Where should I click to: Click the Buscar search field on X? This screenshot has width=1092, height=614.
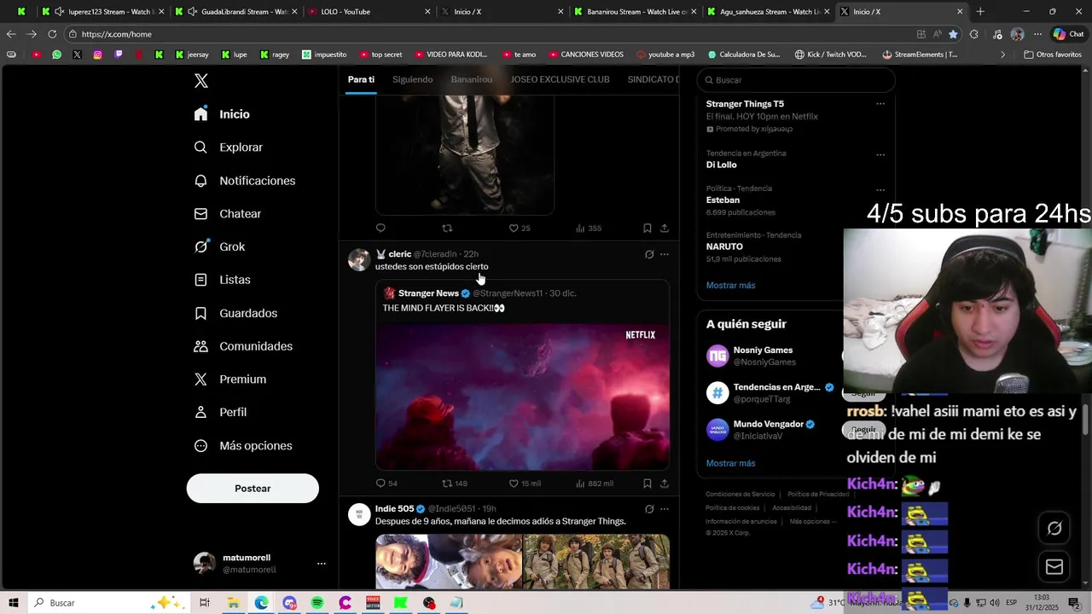click(796, 80)
